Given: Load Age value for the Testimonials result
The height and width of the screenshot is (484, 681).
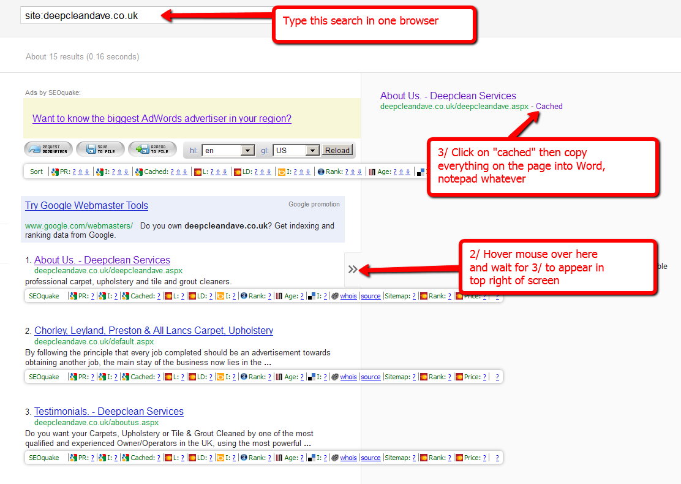Looking at the screenshot, I should [302, 458].
